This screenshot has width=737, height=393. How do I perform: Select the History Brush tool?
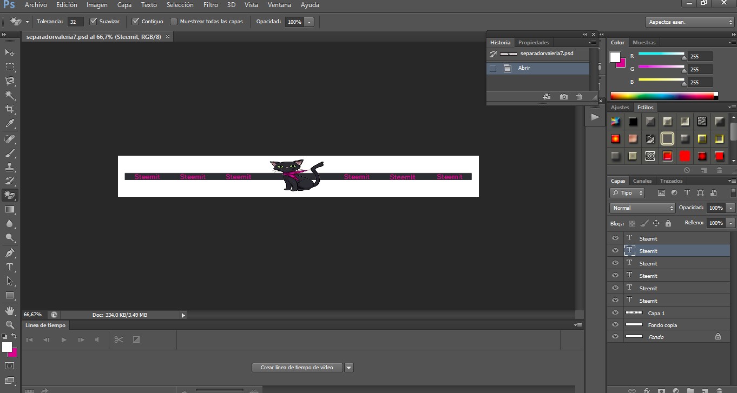click(x=10, y=181)
